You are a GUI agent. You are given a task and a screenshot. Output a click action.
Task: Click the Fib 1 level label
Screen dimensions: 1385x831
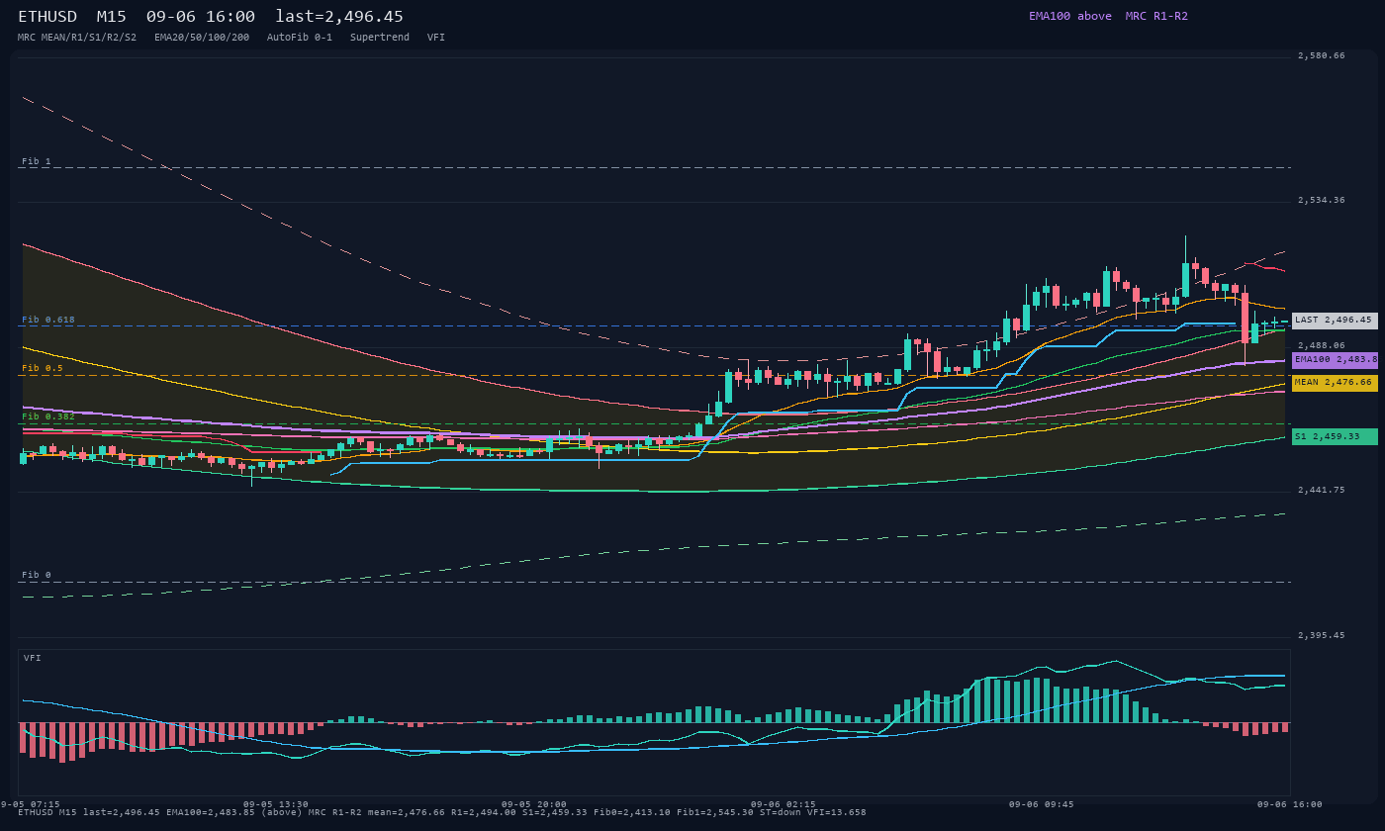tap(37, 161)
